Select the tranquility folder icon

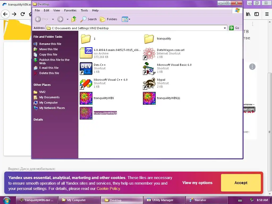pyautogui.click(x=149, y=39)
